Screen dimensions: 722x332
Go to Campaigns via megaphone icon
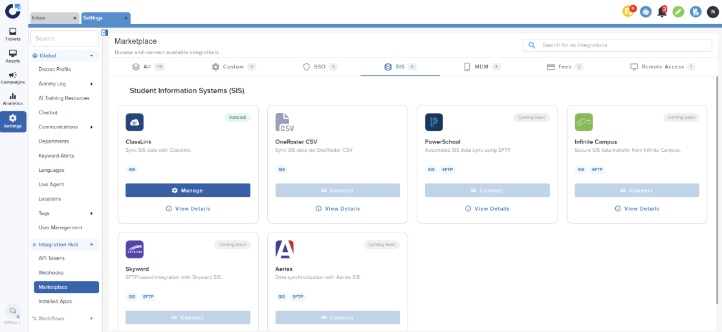click(13, 78)
